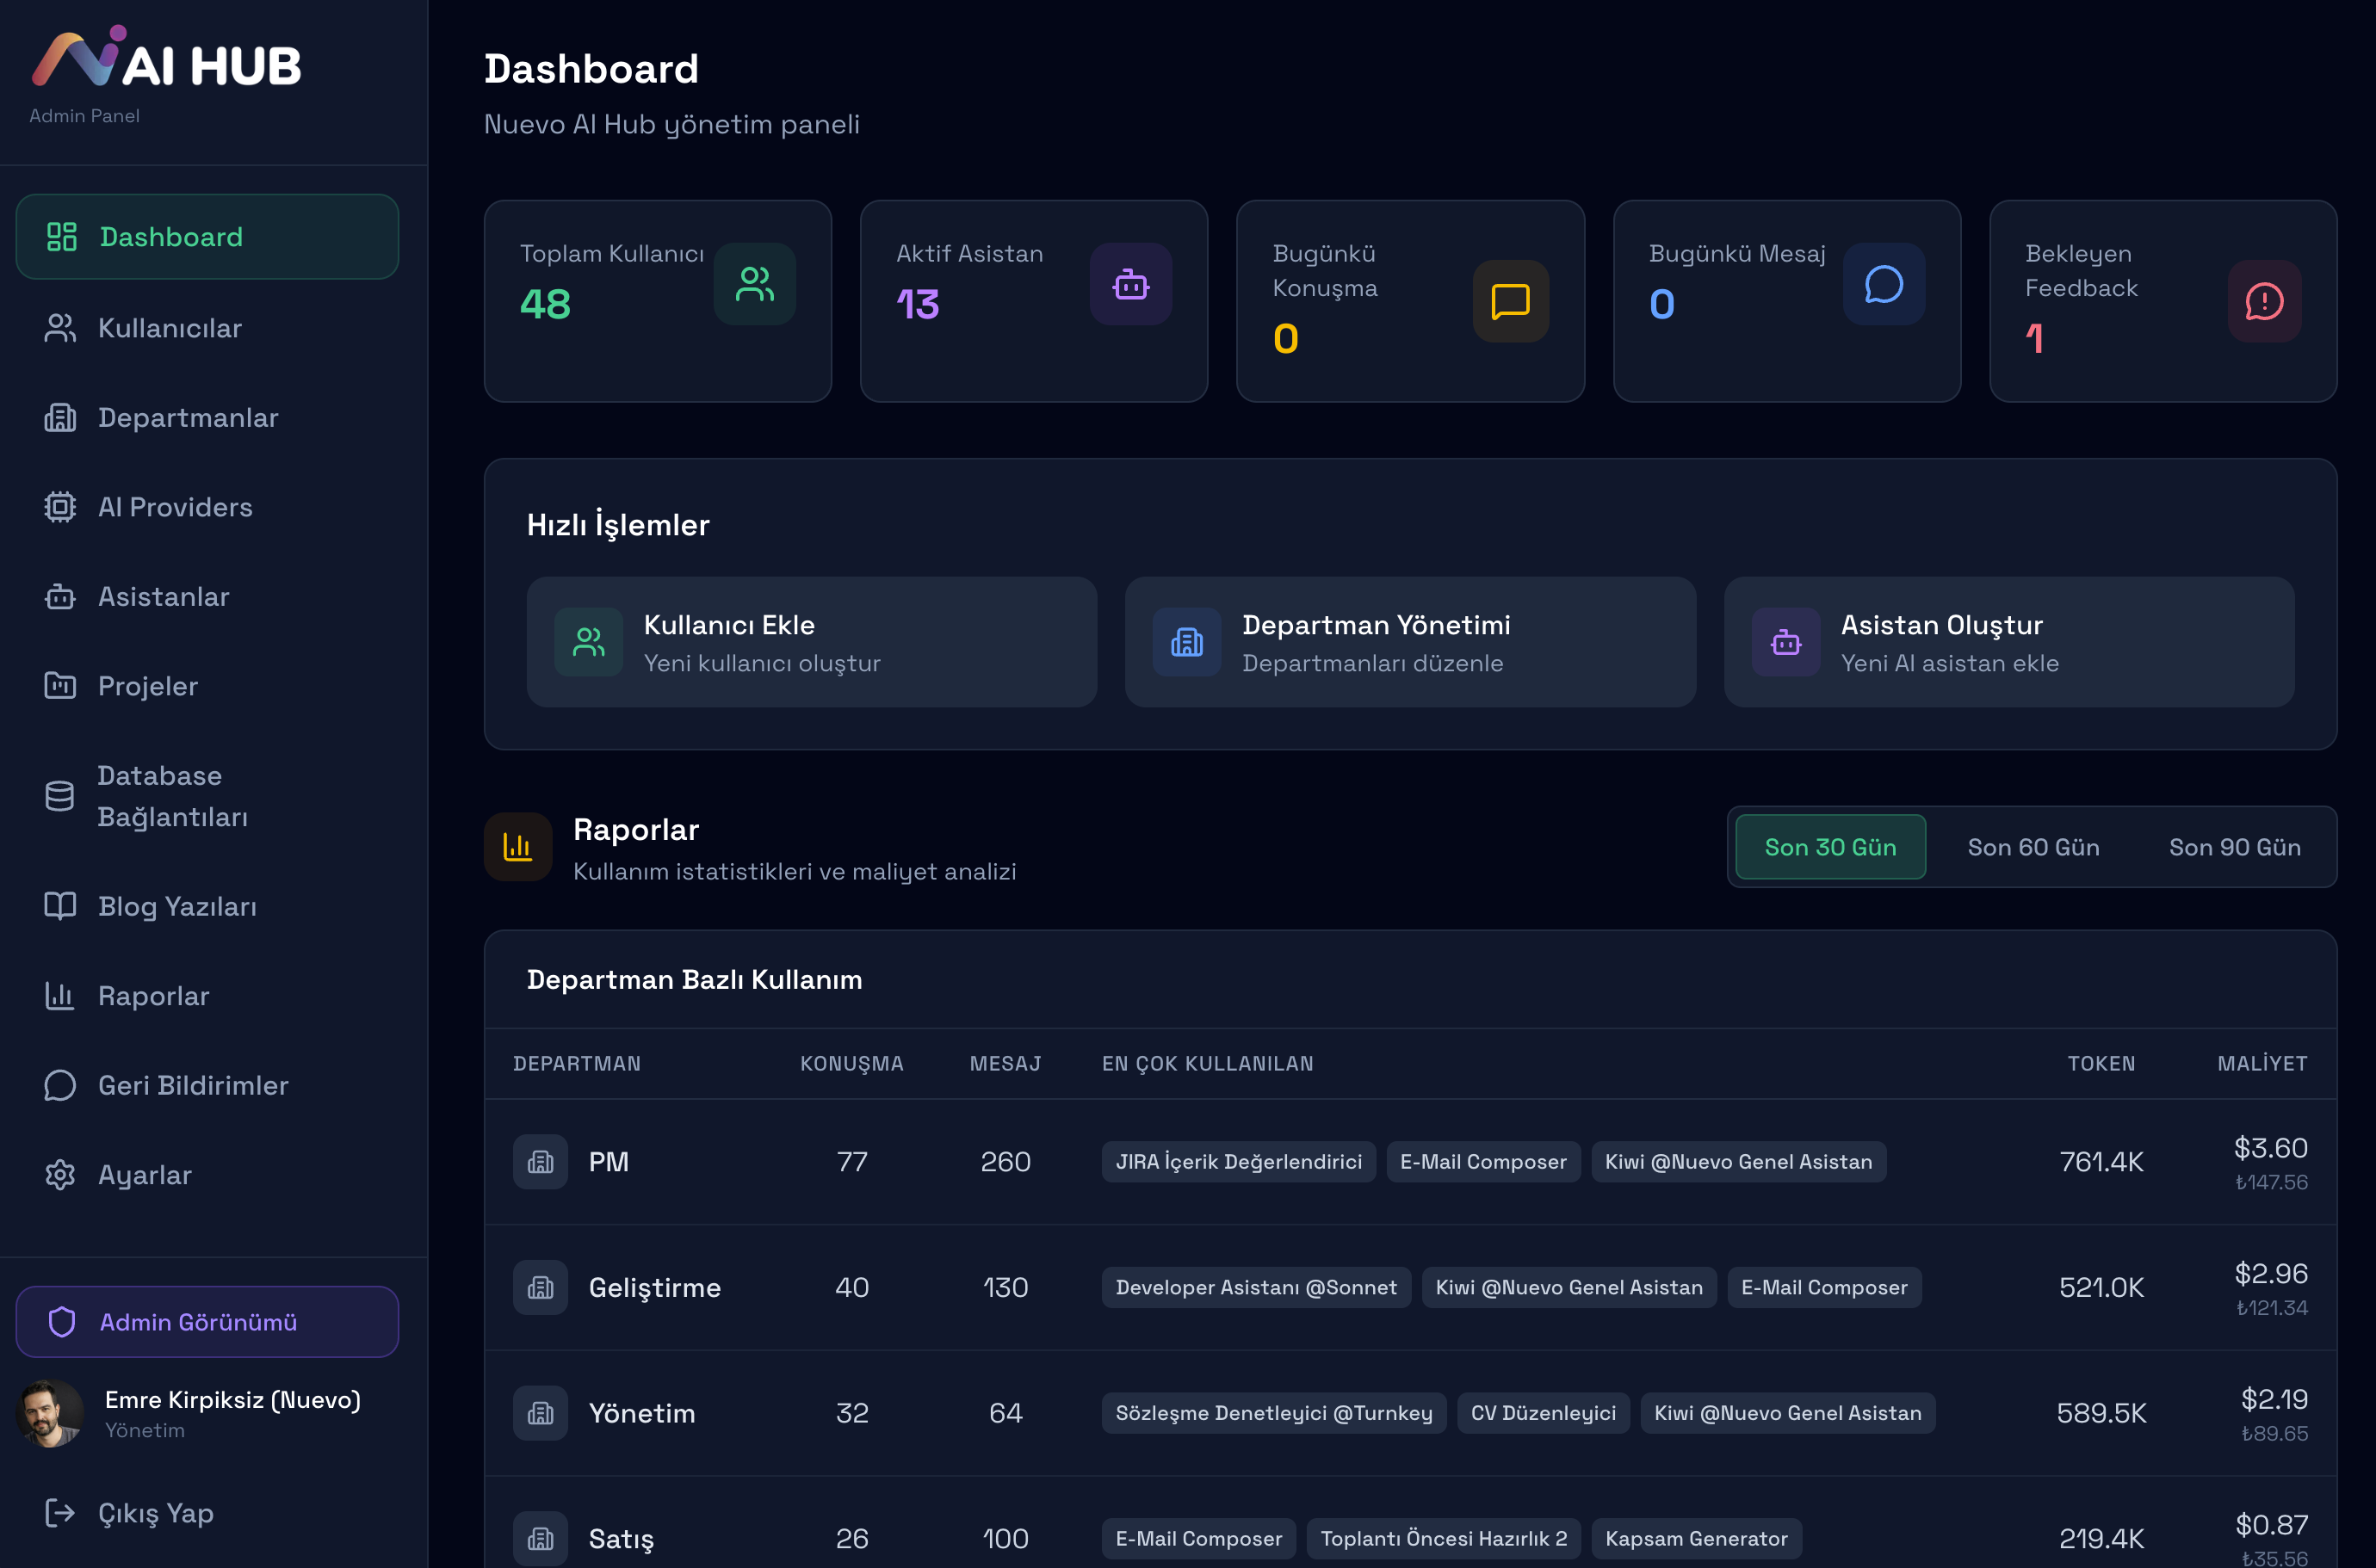Click the Kullanıcı Ekle quick action
Viewport: 2376px width, 1568px height.
(811, 642)
